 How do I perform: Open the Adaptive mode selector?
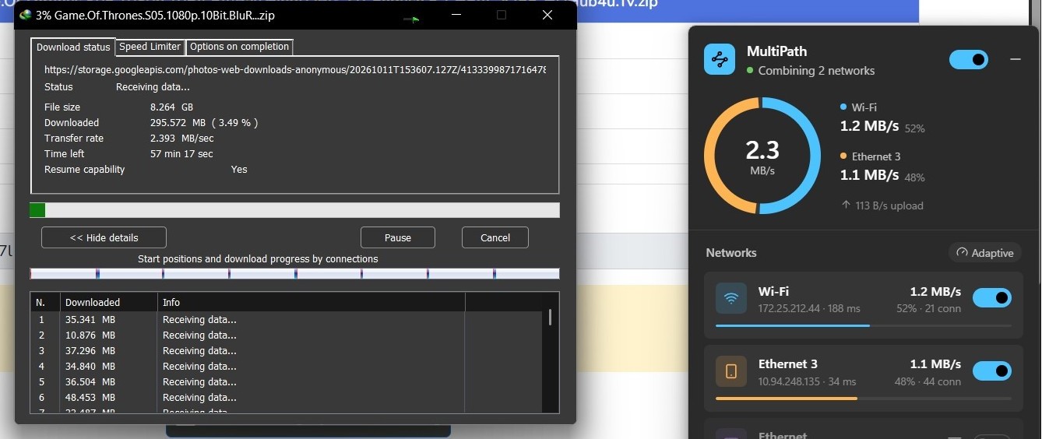tap(984, 253)
